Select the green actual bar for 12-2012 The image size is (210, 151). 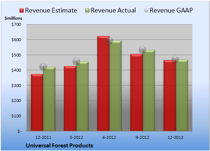[x=182, y=95]
